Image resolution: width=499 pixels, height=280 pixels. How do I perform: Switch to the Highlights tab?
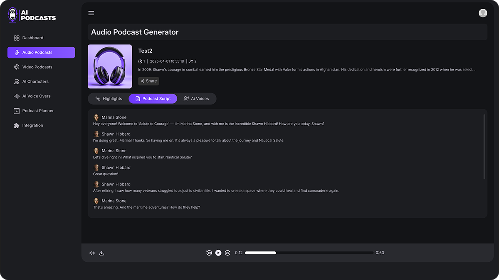(109, 99)
